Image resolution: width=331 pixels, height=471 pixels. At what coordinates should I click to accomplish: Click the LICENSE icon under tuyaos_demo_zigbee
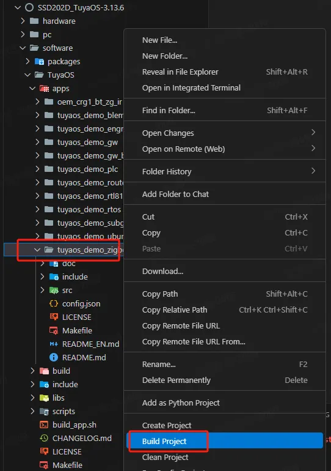[54, 317]
